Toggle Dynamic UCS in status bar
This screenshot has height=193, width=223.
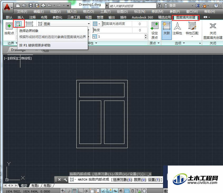tap(109, 191)
